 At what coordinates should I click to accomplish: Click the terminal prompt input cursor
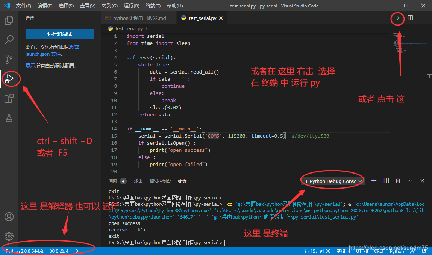(x=226, y=243)
